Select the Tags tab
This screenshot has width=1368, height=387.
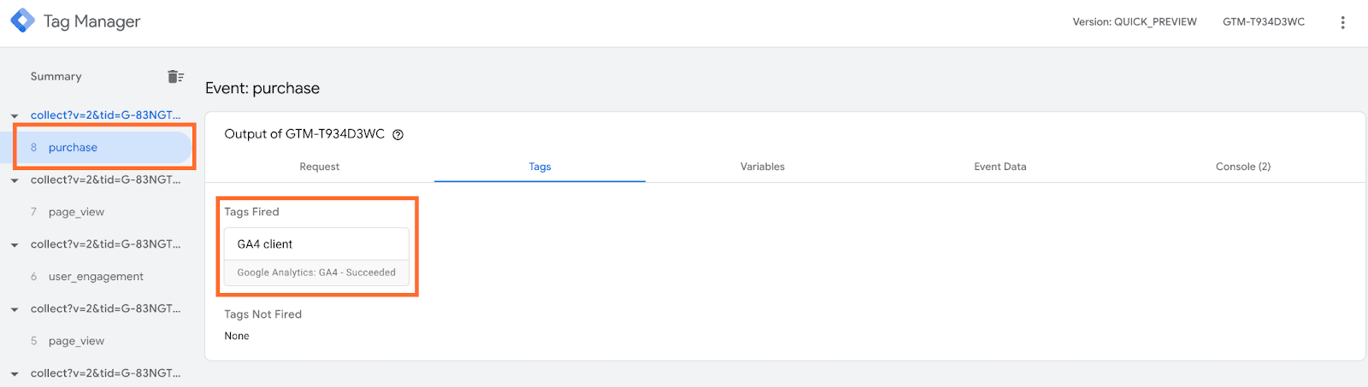pyautogui.click(x=540, y=167)
